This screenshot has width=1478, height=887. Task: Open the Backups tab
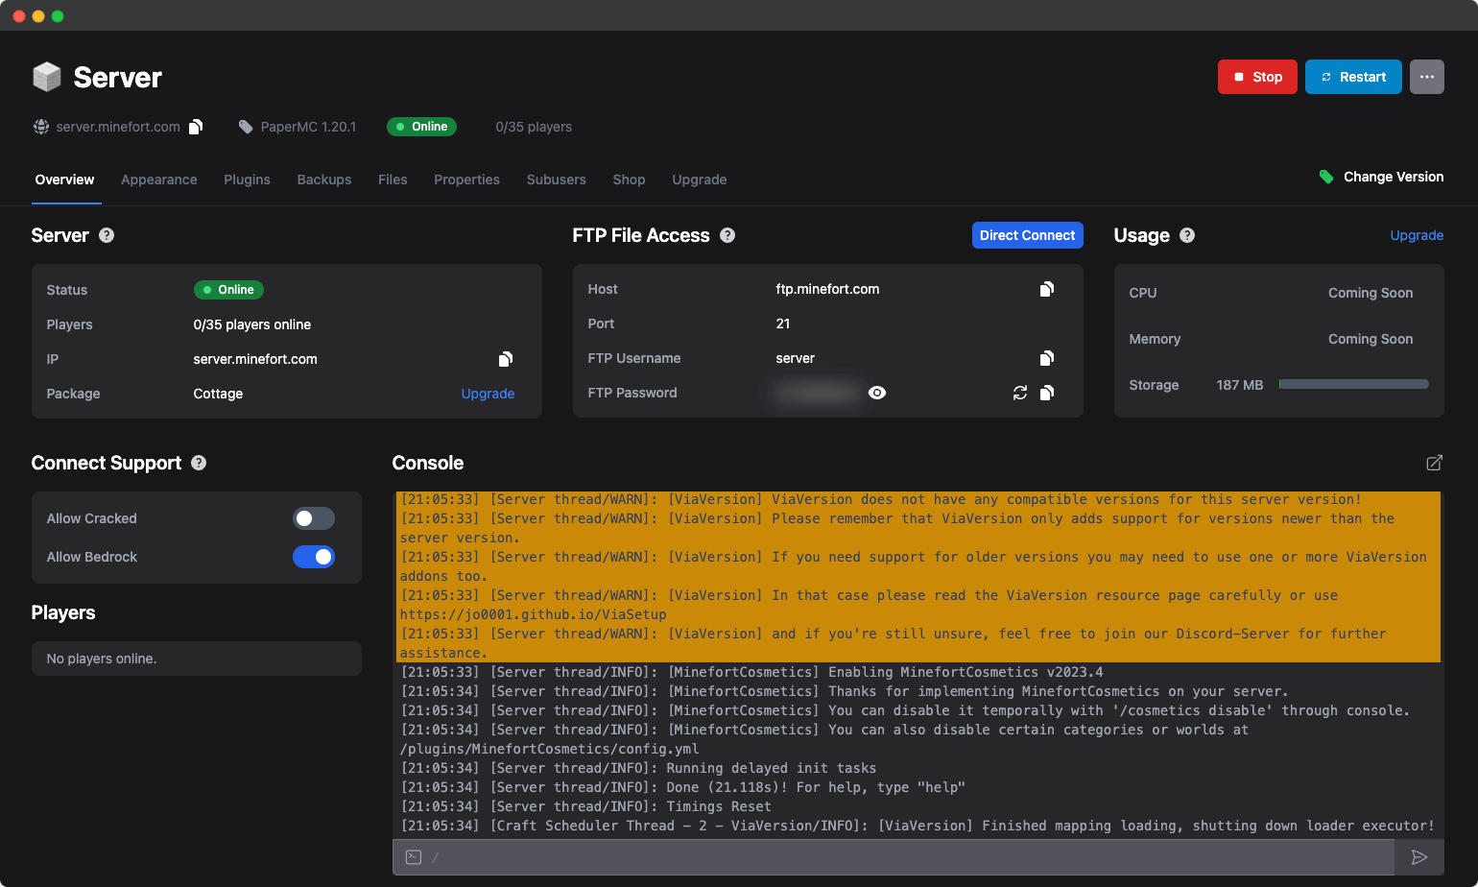pyautogui.click(x=323, y=180)
